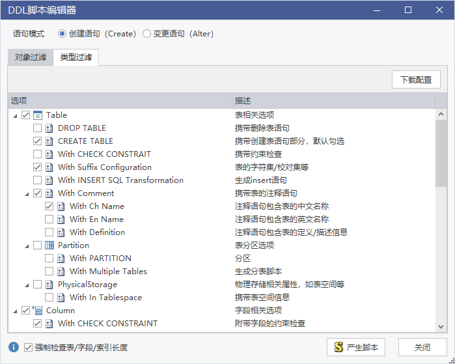The height and width of the screenshot is (364, 455).
Task: Switch to the 对象过滤 tab
Action: (x=31, y=57)
